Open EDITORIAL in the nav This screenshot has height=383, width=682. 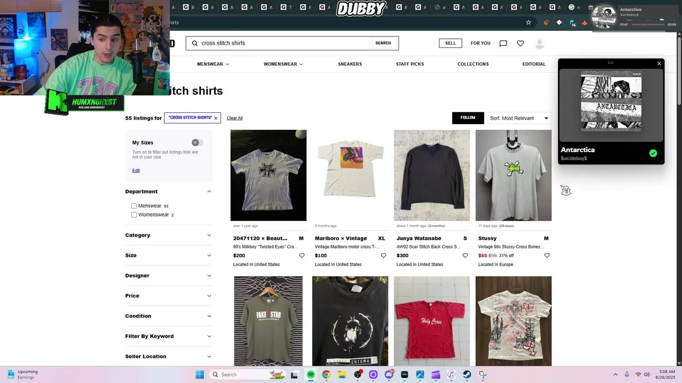tap(534, 64)
